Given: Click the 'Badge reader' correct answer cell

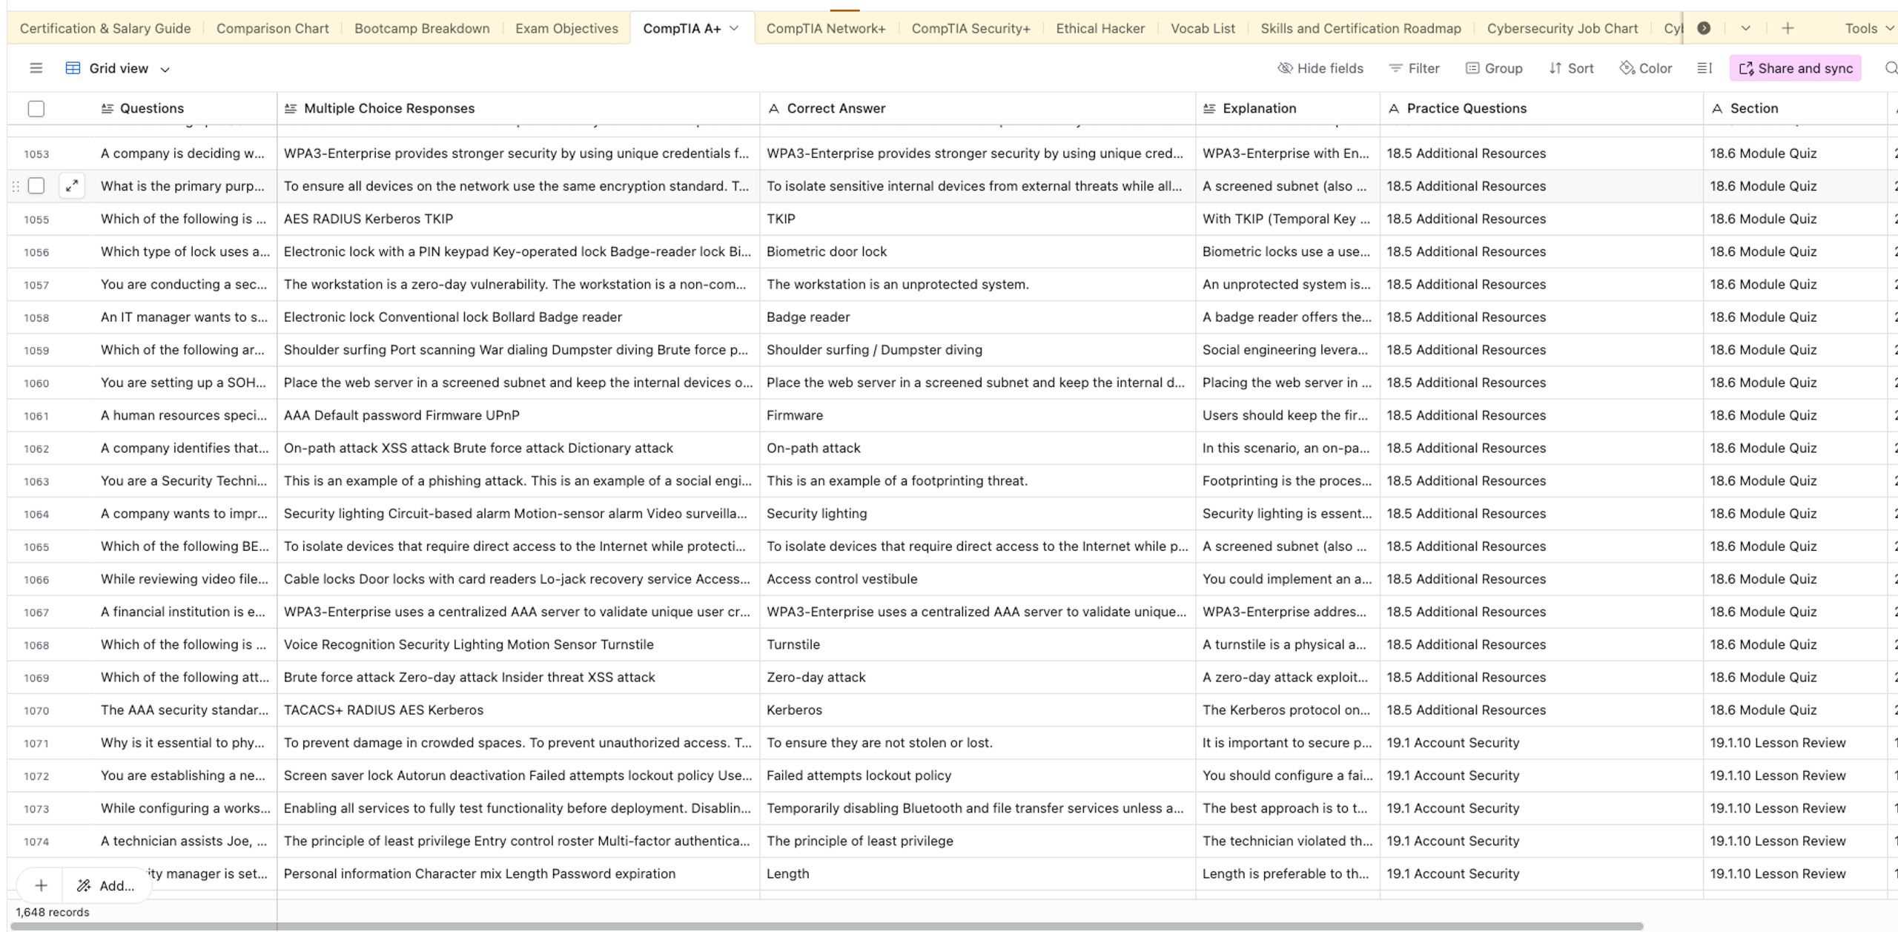Looking at the screenshot, I should pos(977,317).
